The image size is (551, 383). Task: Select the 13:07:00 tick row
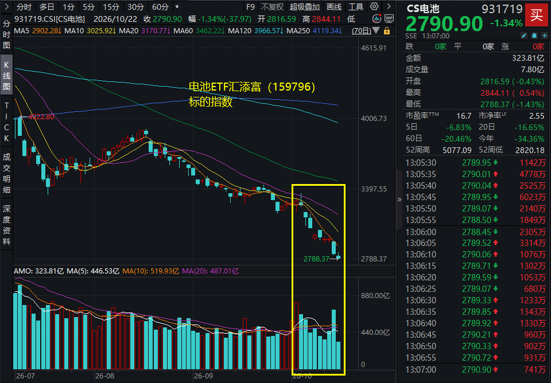coord(475,370)
